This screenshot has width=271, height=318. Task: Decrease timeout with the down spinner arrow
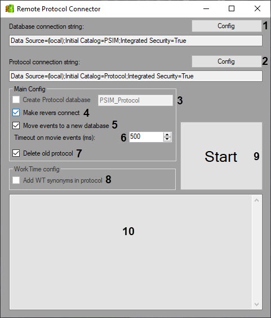tap(167, 139)
